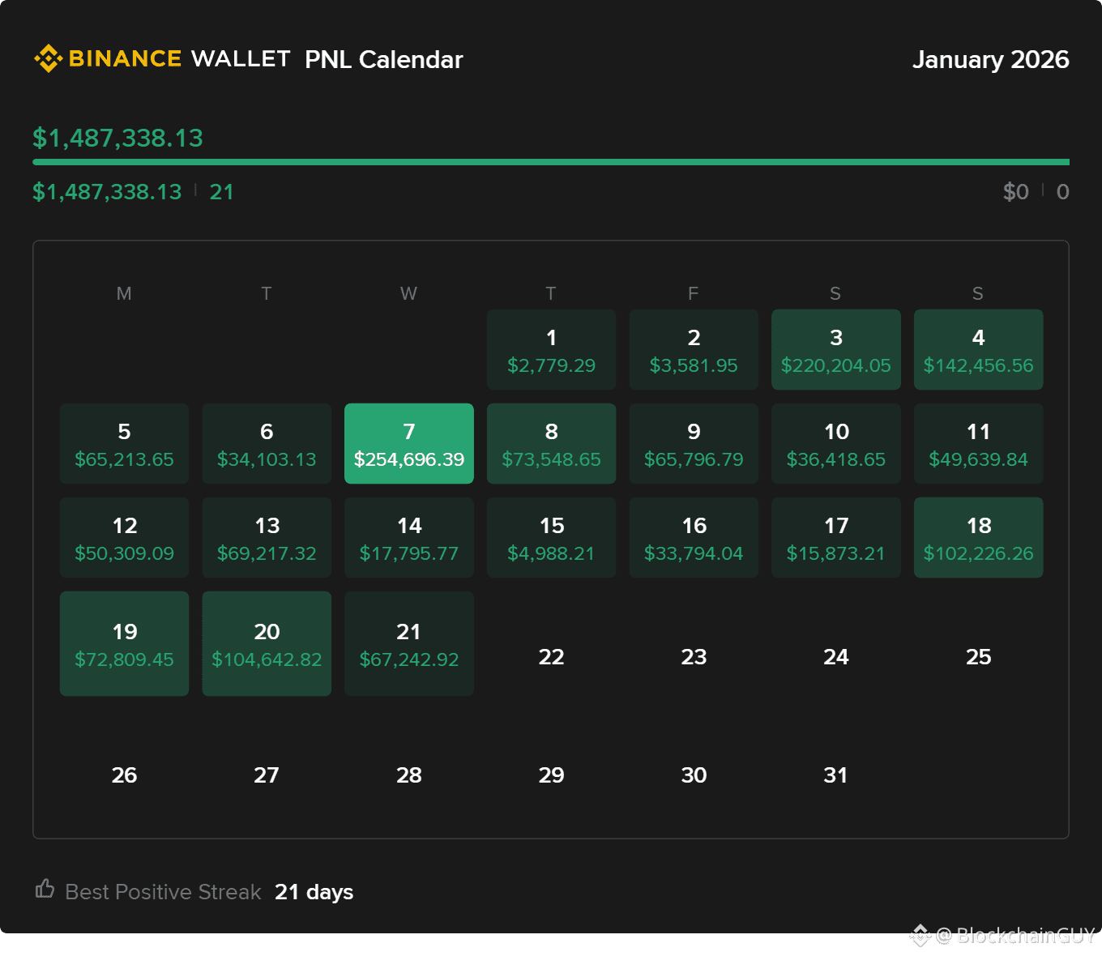1102x956 pixels.
Task: Select January 7 highlighted cell with $254,696.39
Action: coord(408,443)
